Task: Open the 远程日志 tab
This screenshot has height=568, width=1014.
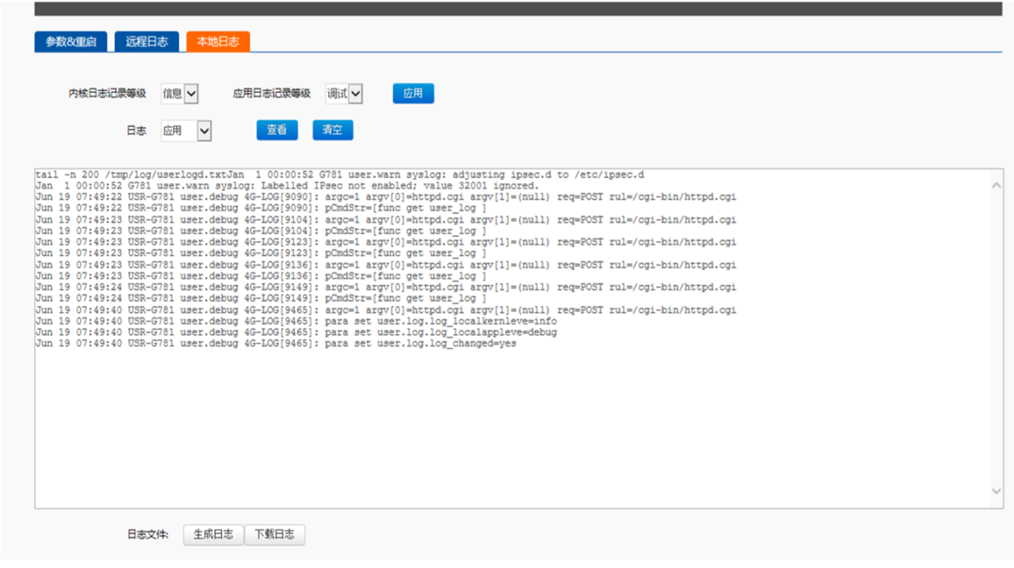Action: [x=146, y=42]
